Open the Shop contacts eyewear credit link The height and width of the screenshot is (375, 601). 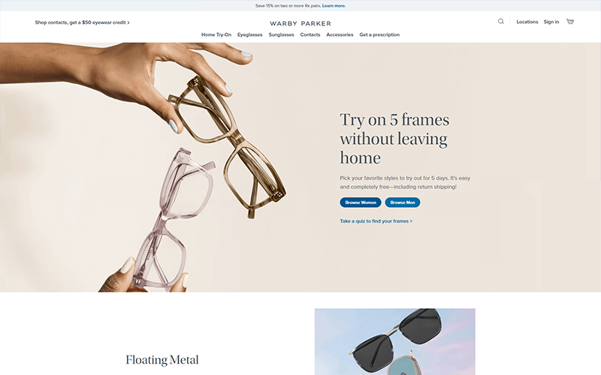[x=82, y=22]
